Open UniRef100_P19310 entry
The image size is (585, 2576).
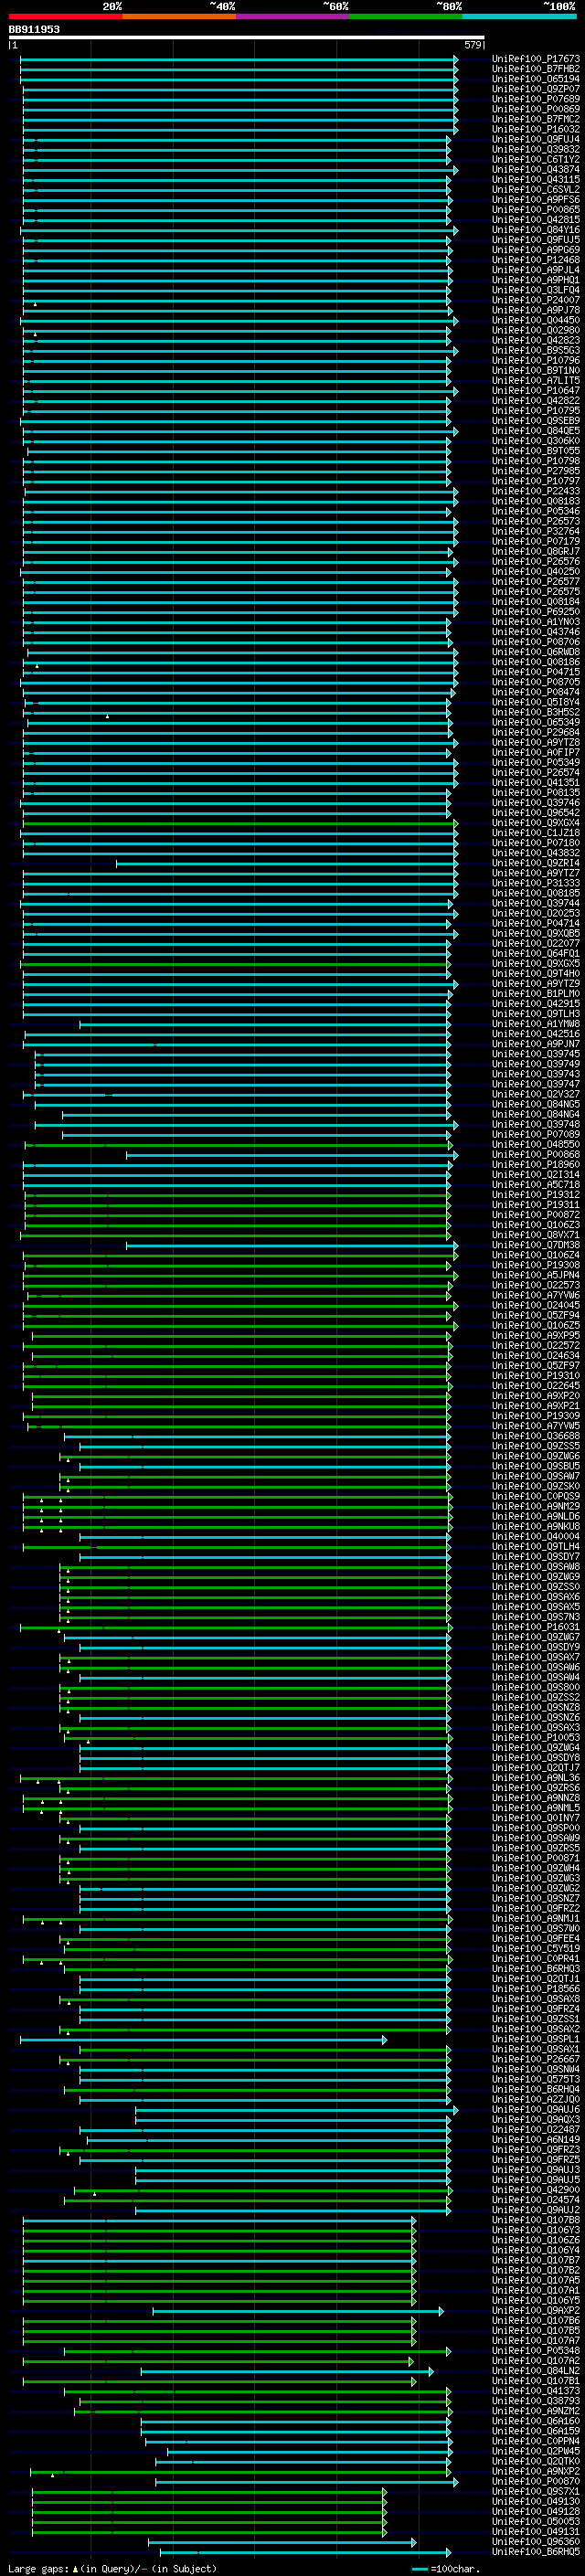click(x=535, y=1376)
